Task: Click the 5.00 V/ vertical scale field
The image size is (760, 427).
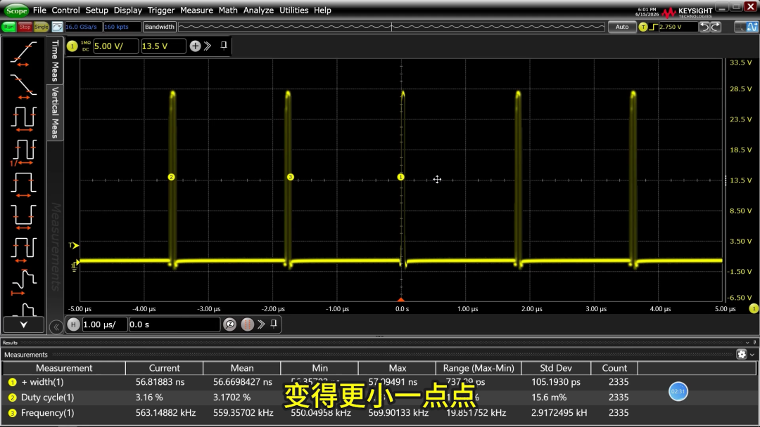Action: pyautogui.click(x=115, y=46)
